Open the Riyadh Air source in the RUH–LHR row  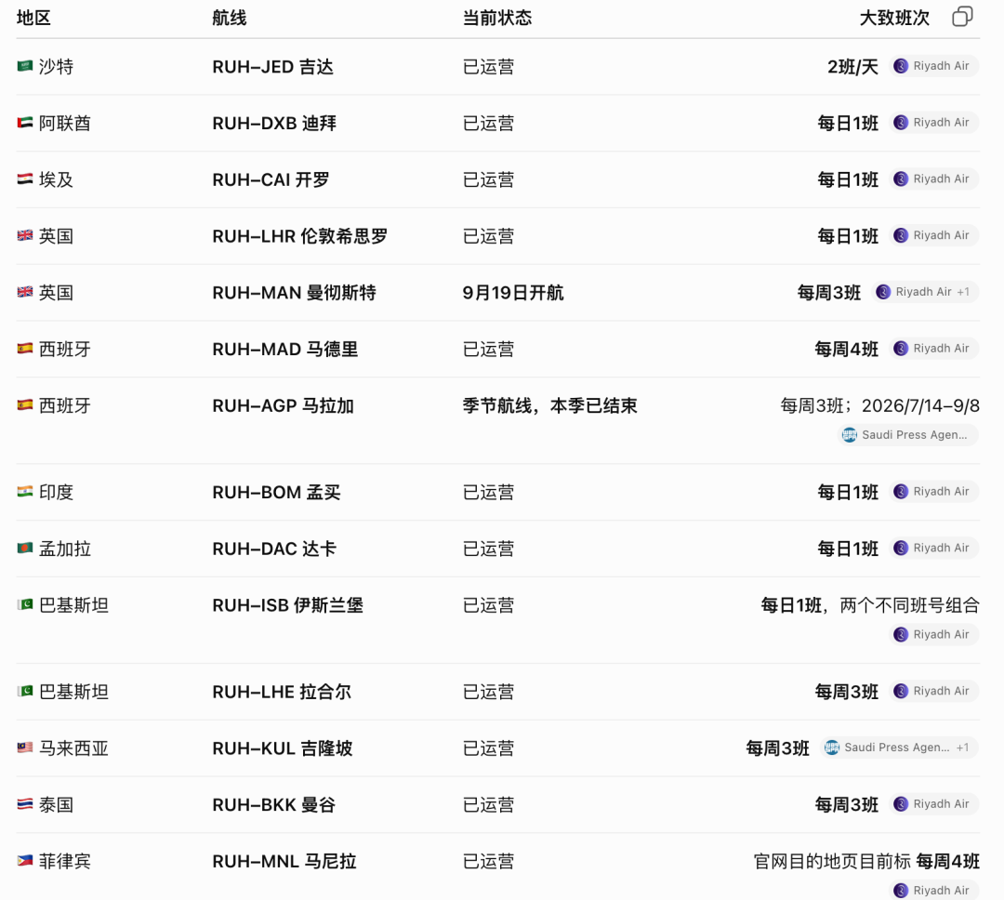(933, 235)
